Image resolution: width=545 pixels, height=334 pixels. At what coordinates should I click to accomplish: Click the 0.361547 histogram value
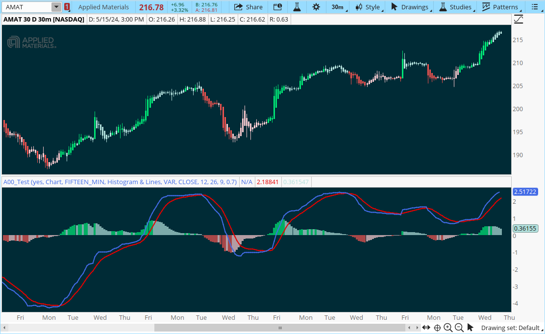(296, 182)
